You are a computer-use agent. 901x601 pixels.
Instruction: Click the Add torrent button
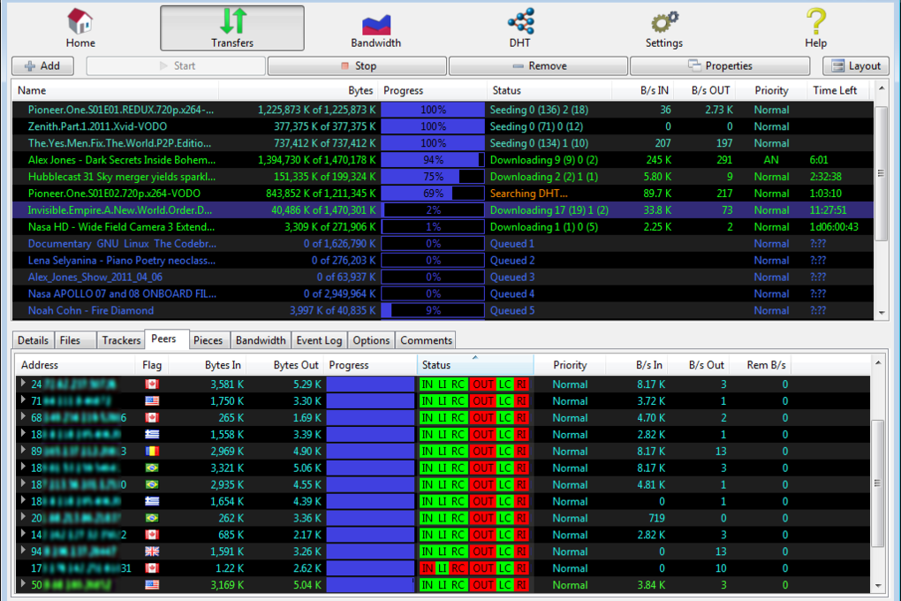pyautogui.click(x=42, y=66)
